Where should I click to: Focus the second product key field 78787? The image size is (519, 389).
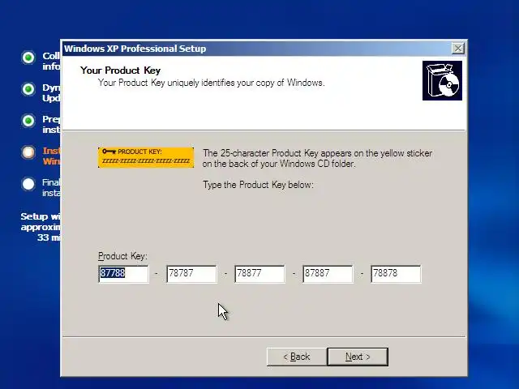191,274
